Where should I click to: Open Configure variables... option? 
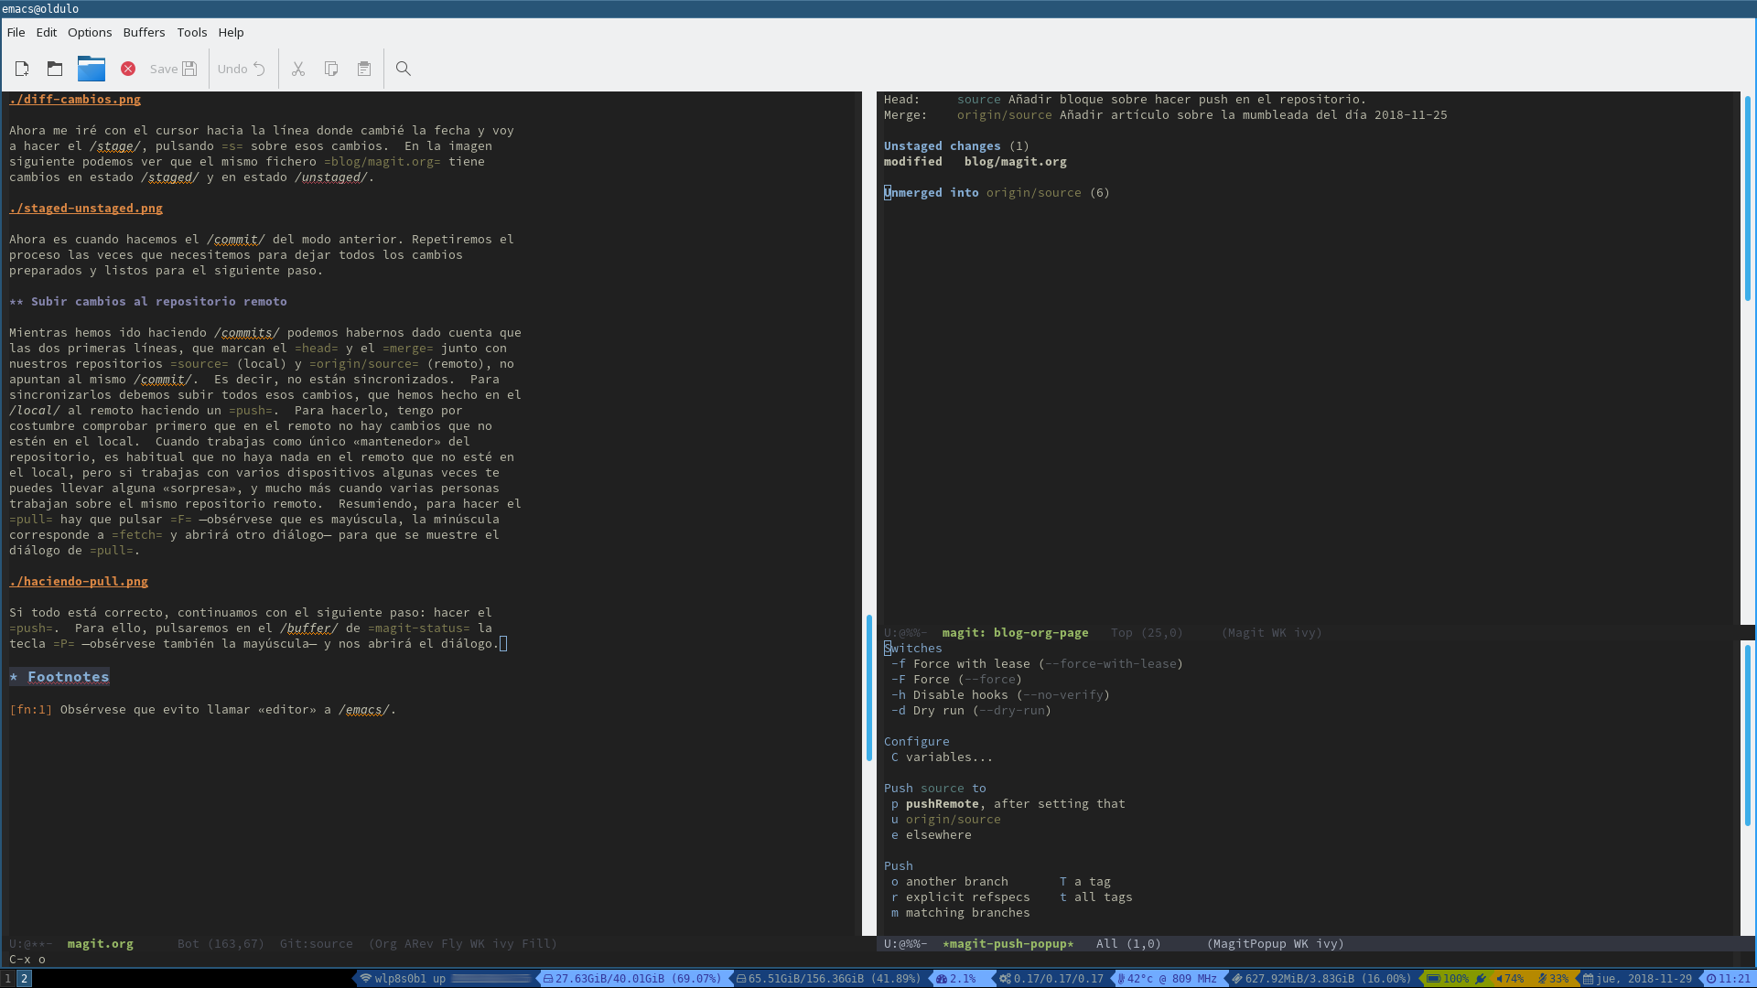pyautogui.click(x=942, y=757)
